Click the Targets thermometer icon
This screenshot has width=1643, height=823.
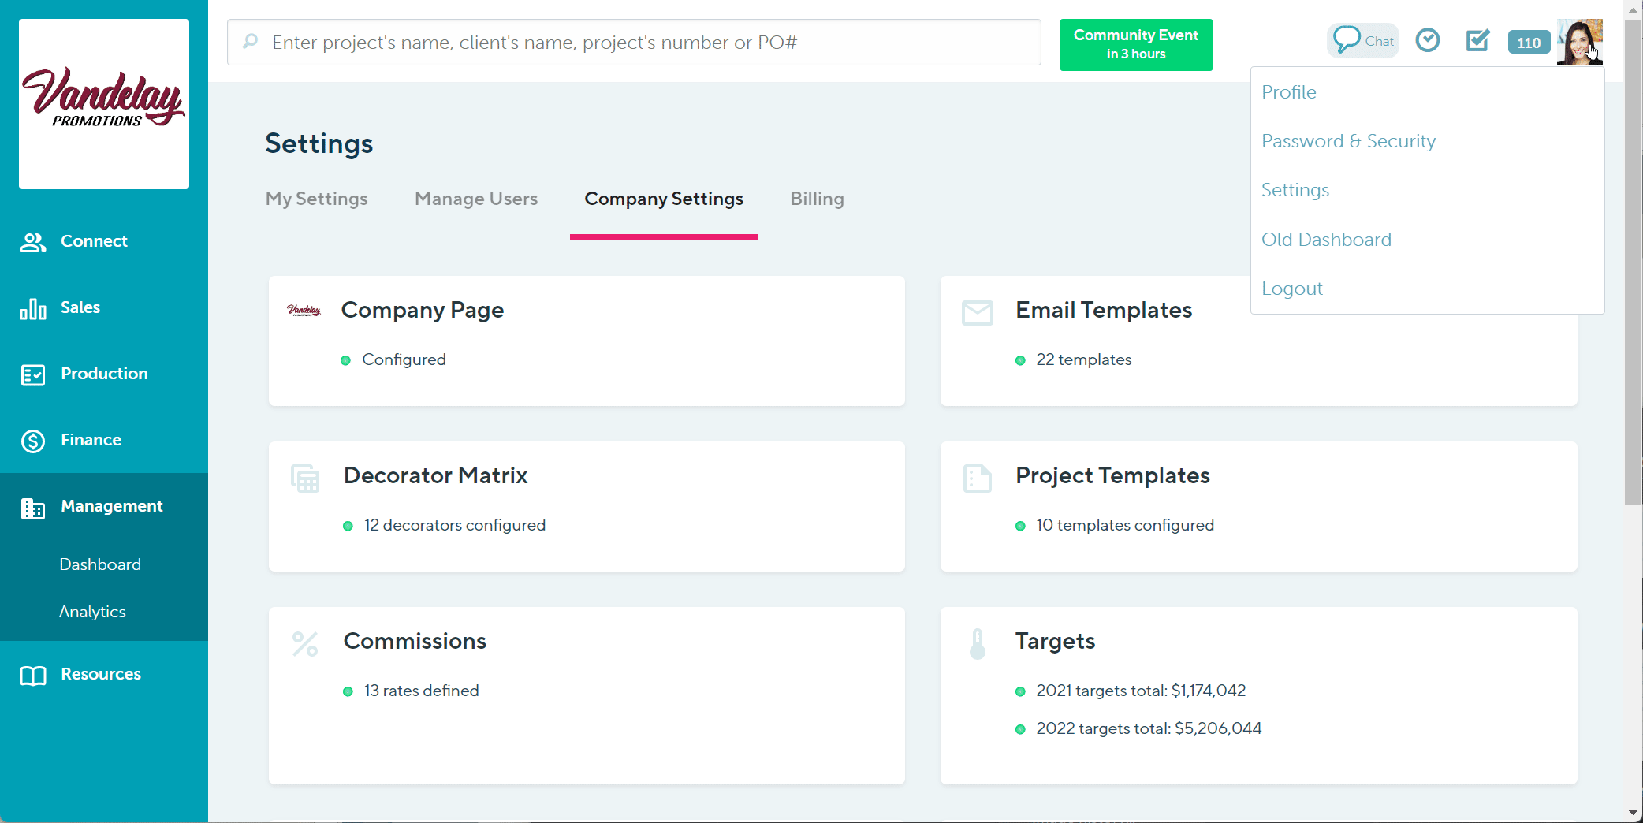(978, 643)
